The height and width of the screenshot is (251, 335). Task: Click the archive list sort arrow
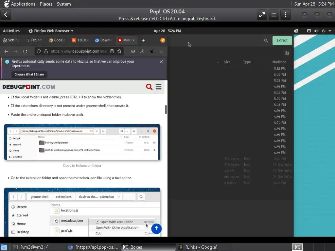218,62
